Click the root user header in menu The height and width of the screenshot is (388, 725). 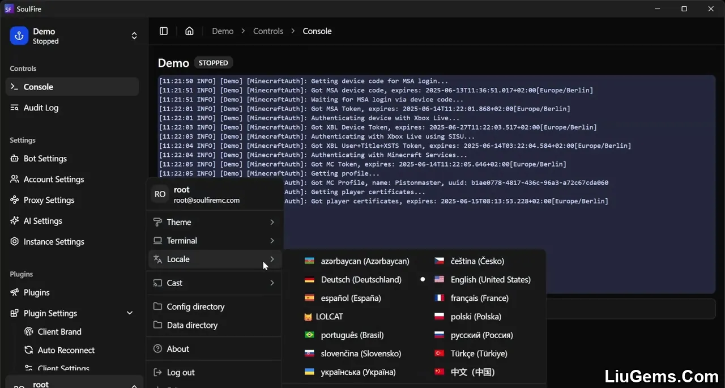click(x=214, y=194)
